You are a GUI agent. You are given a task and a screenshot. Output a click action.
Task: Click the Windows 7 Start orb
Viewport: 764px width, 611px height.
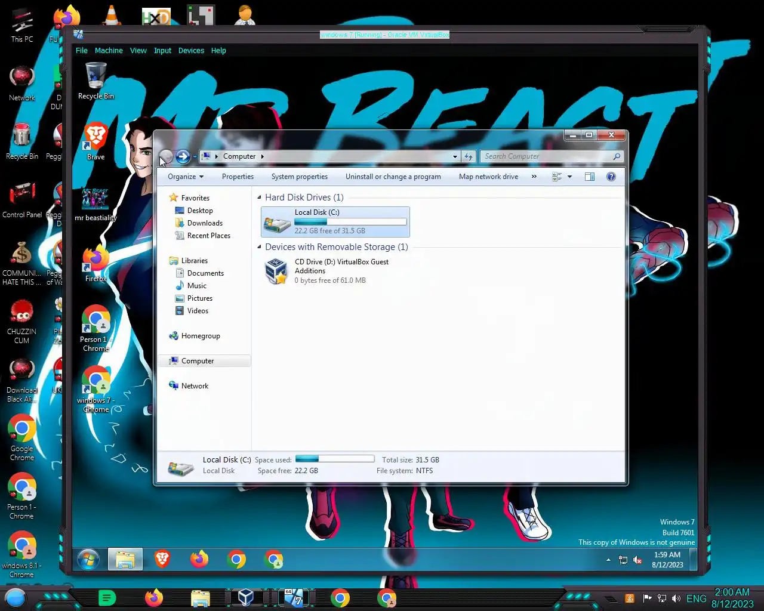[x=88, y=560]
